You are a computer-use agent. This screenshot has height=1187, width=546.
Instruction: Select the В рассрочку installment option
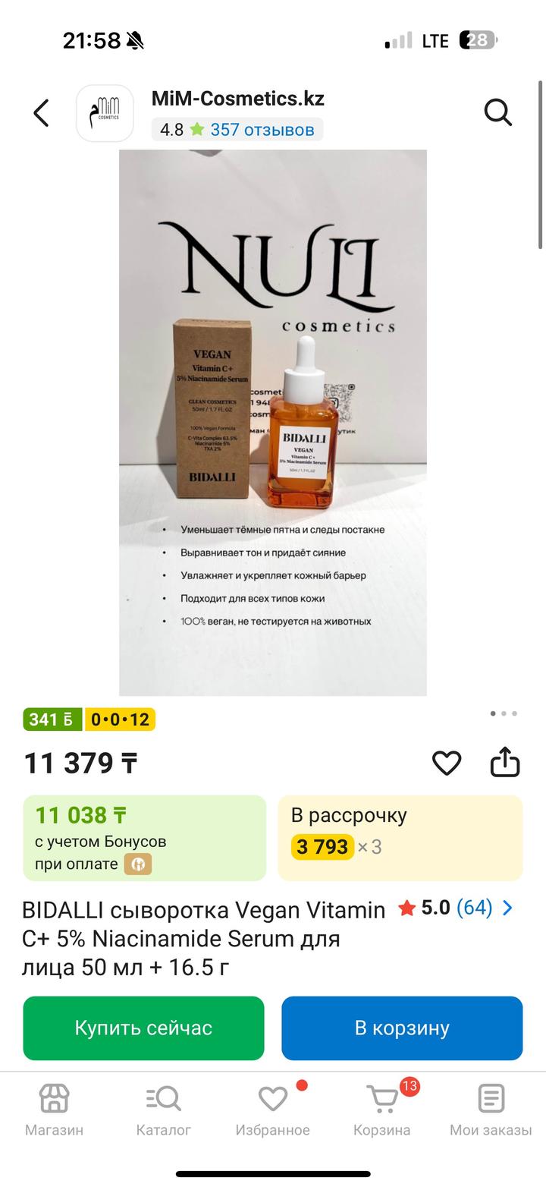click(x=400, y=838)
